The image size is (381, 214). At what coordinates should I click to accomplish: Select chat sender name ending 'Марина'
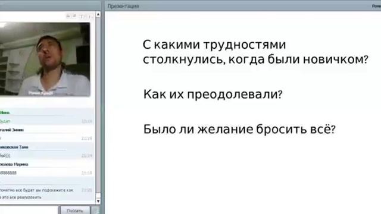point(14,164)
